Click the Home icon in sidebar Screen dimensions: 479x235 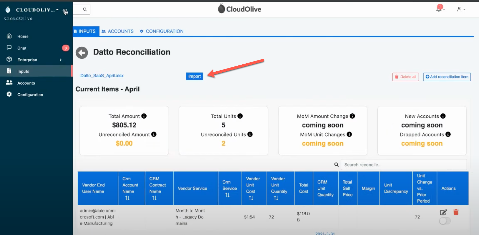[9, 36]
